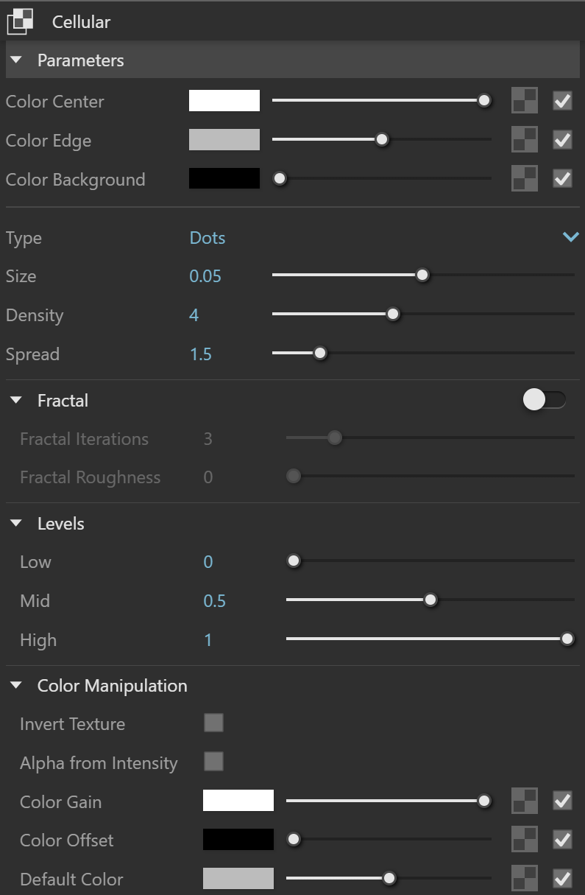
Task: Click the Size value field 0.05
Action: pyautogui.click(x=205, y=276)
